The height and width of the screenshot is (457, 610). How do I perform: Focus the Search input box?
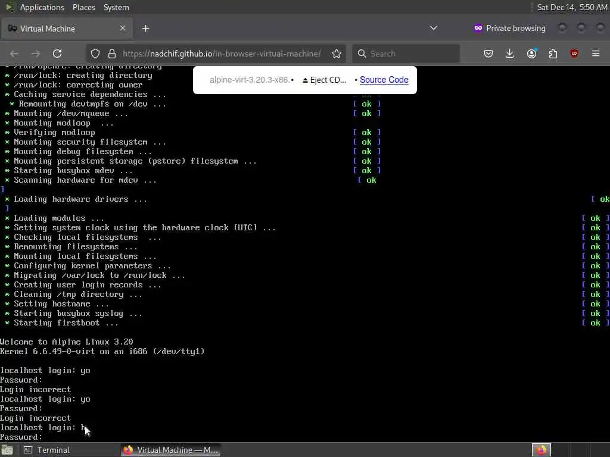tap(406, 54)
